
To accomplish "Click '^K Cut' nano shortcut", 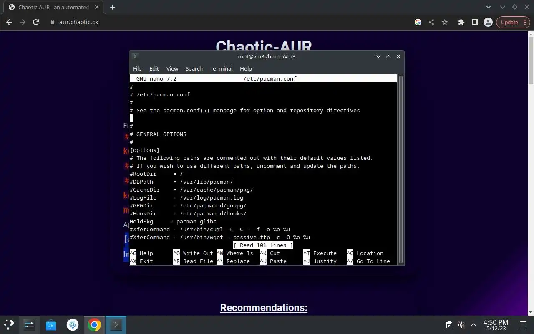I will [x=270, y=253].
